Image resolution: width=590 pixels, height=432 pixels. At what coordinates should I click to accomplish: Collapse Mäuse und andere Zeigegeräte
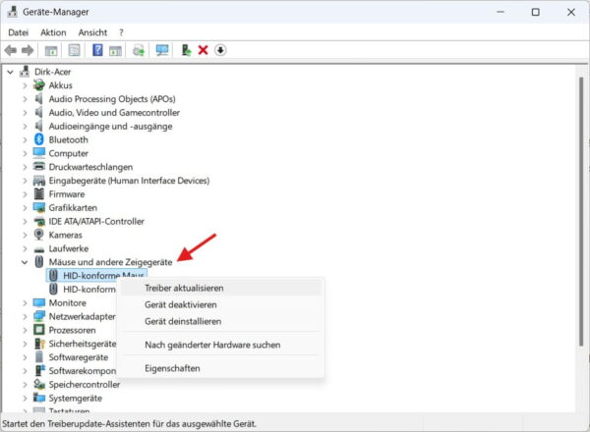(25, 262)
